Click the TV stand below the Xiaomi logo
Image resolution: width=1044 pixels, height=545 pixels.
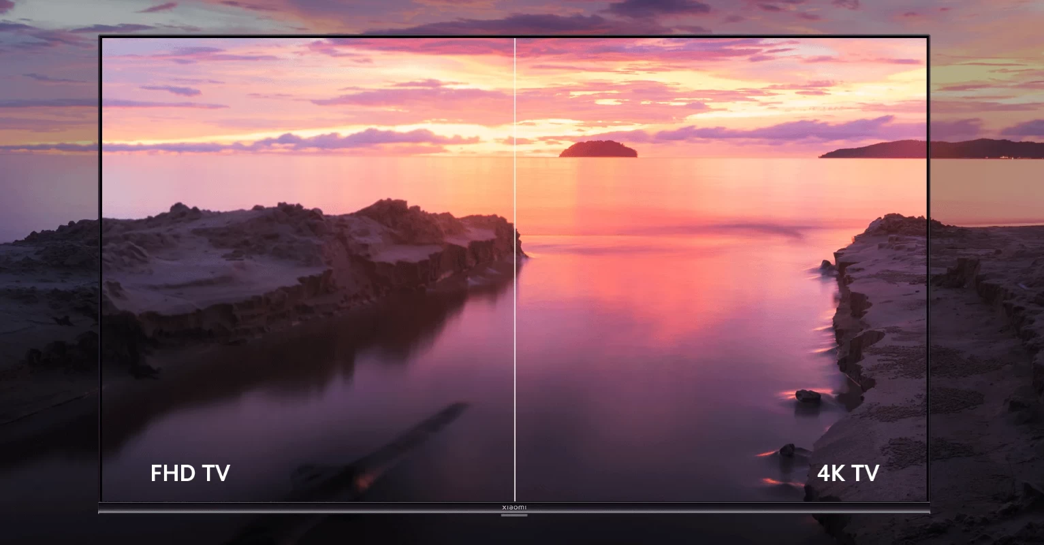point(516,515)
